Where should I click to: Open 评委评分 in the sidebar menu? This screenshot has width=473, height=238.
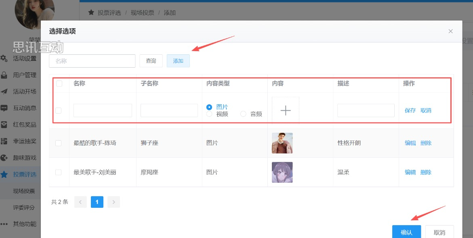coord(24,207)
